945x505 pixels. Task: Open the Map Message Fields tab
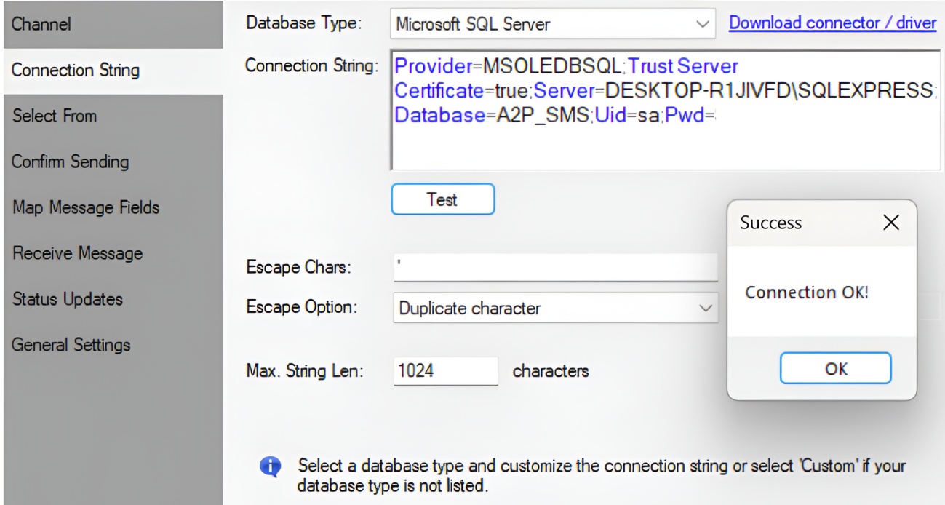point(111,207)
